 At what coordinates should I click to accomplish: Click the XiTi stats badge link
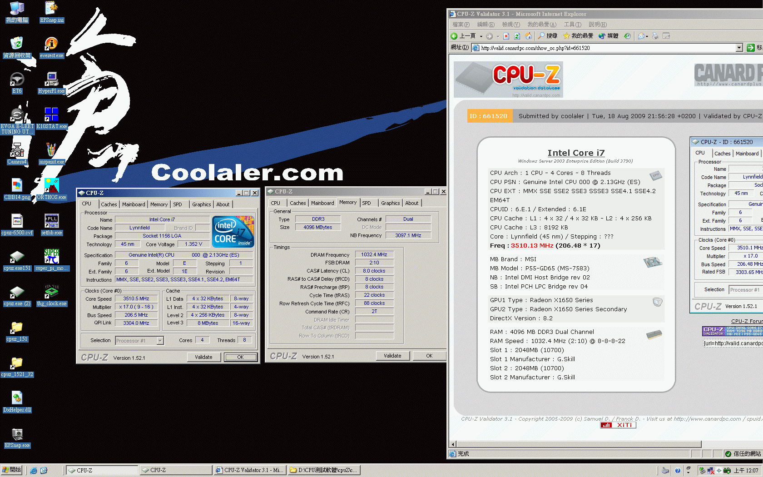(x=618, y=425)
